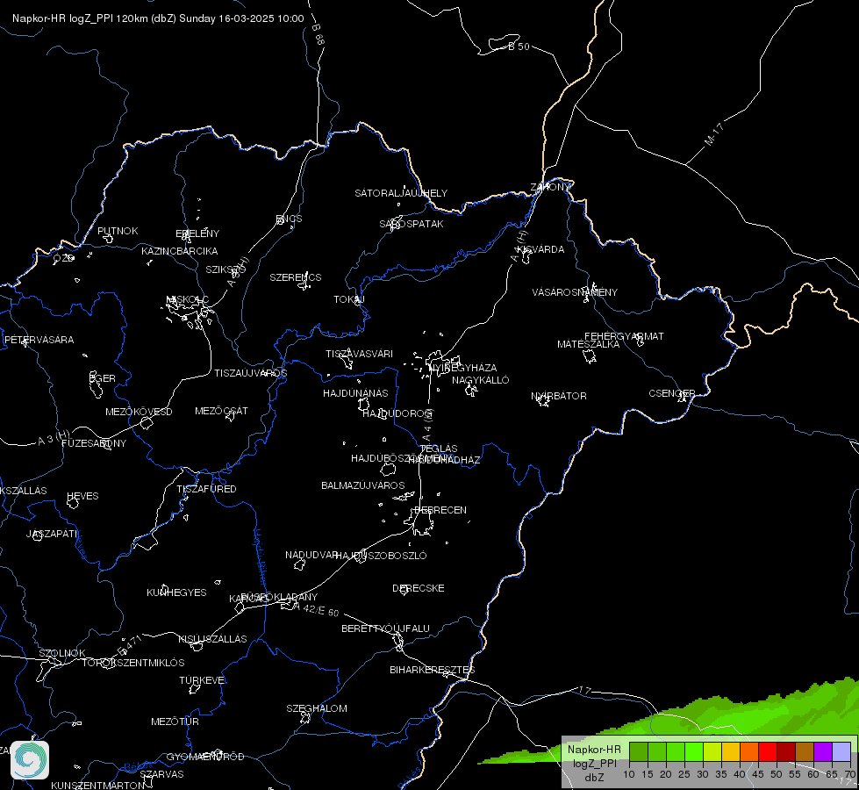Click the NAGYKÁLLÓ city label
The width and height of the screenshot is (859, 790).
[x=481, y=380]
